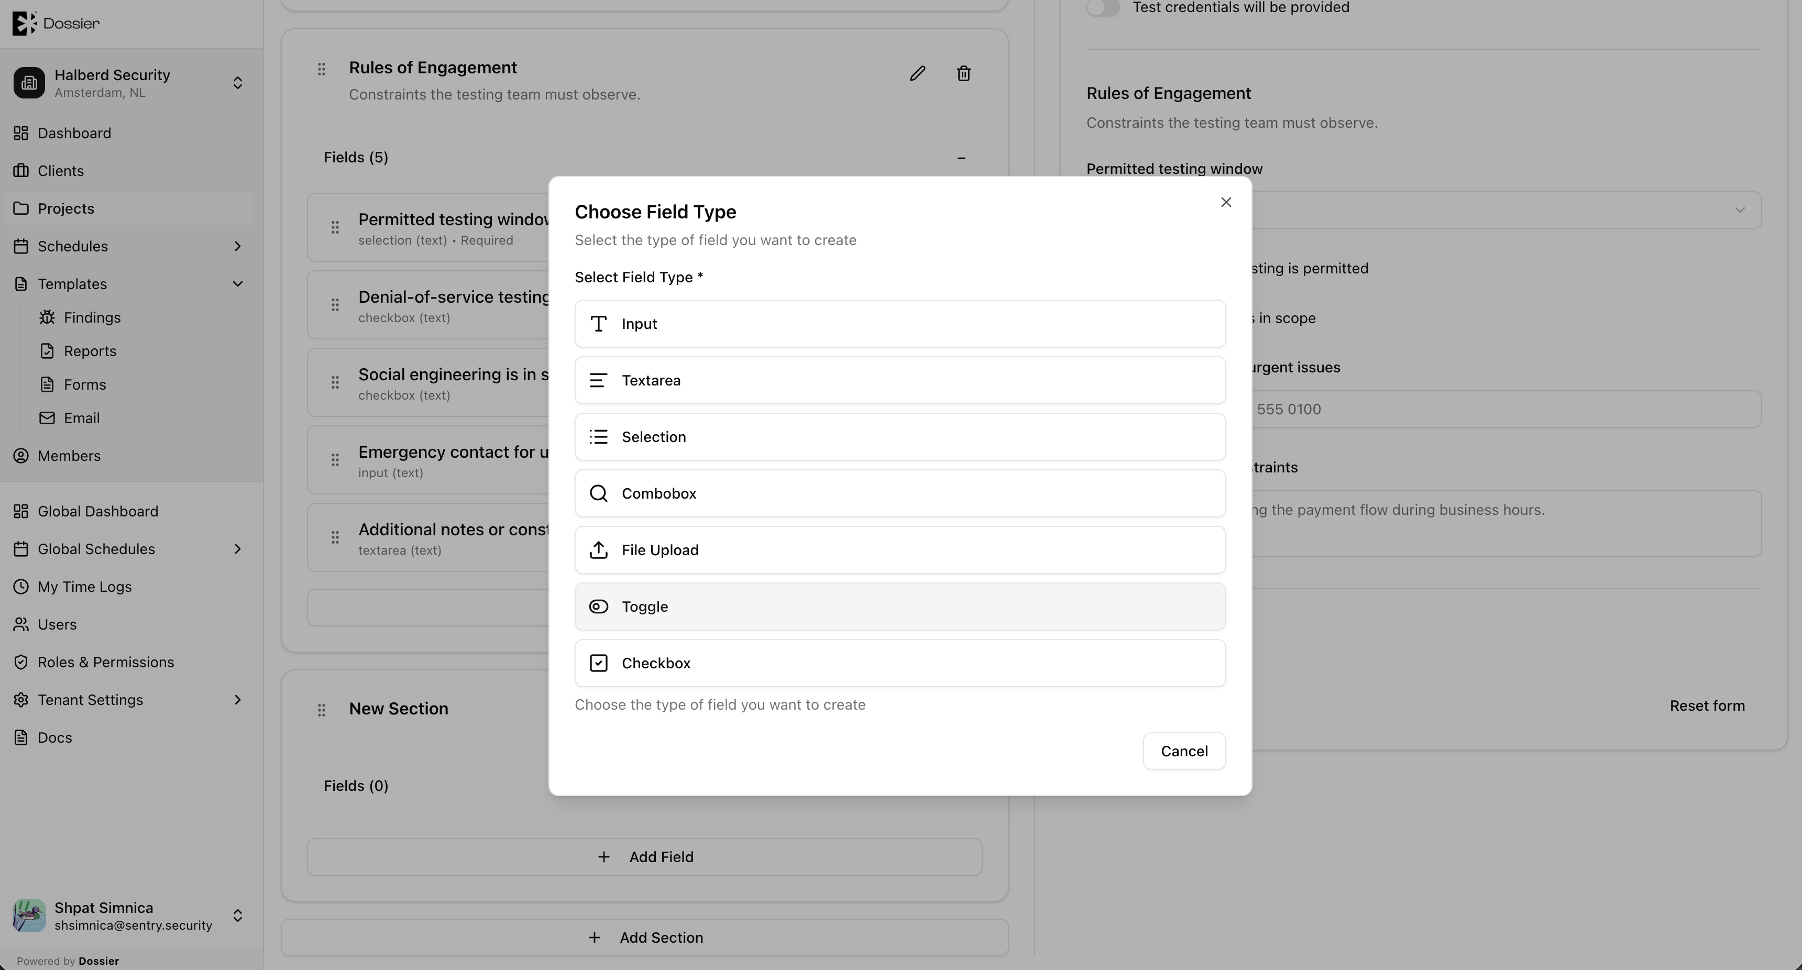
Task: Cancel the Choose Field Type dialog
Action: [x=1184, y=751]
